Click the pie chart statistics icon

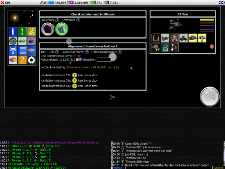(13, 59)
